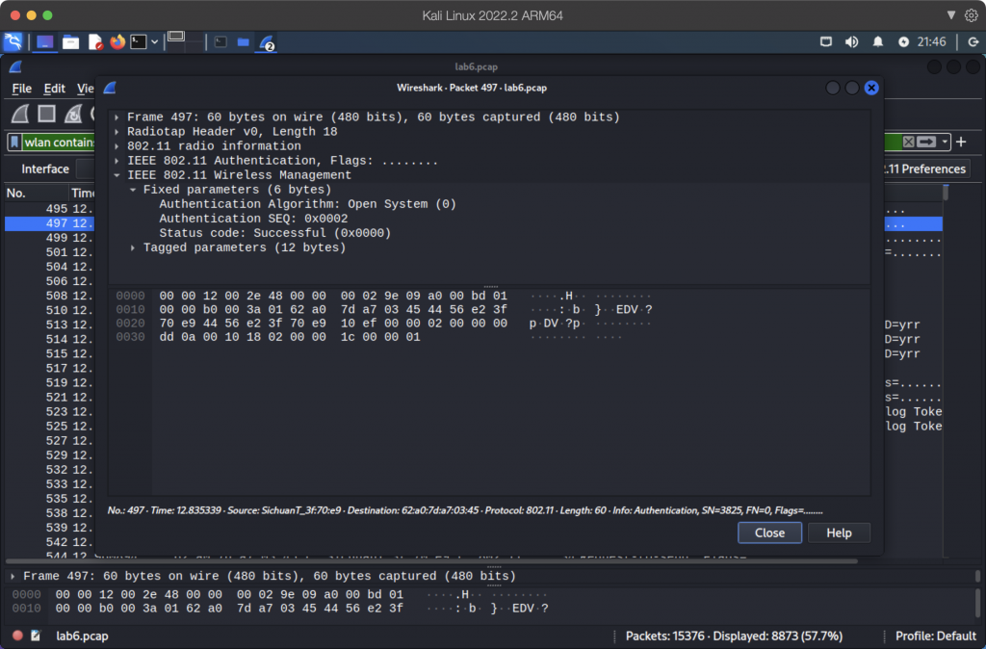986x649 pixels.
Task: Open the 802.11 Preferences button
Action: click(x=925, y=169)
